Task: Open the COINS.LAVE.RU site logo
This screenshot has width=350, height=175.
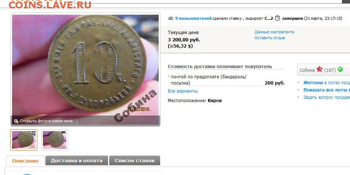Action: (50, 4)
